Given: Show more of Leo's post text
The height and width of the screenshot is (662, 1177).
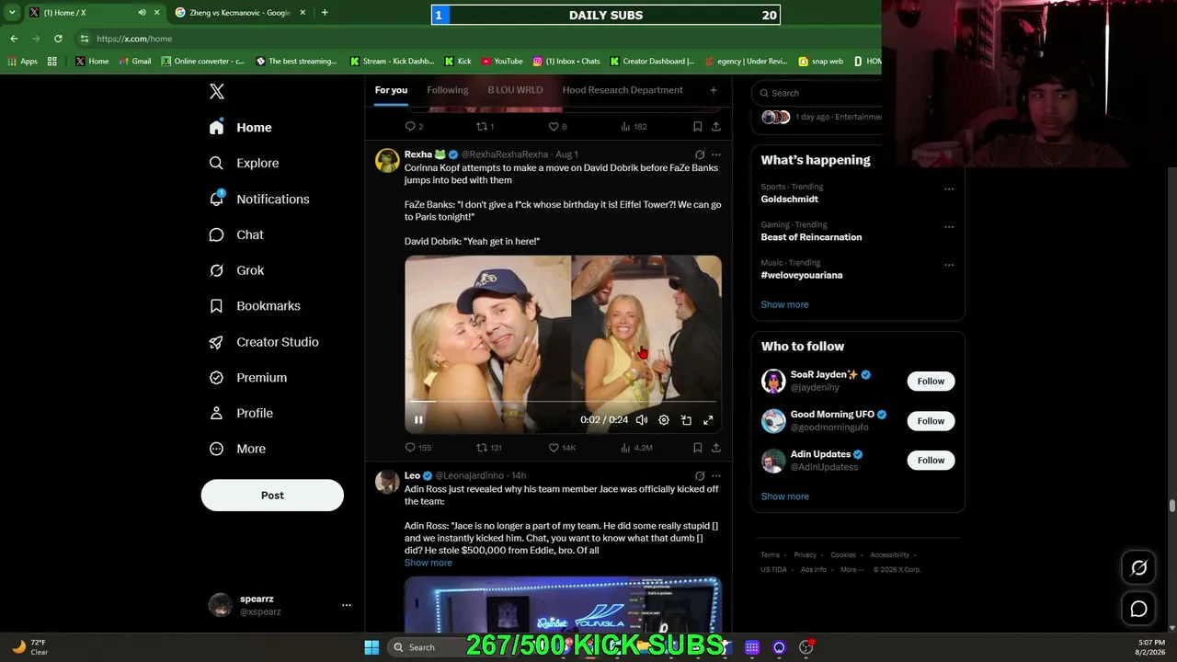Looking at the screenshot, I should pos(429,563).
